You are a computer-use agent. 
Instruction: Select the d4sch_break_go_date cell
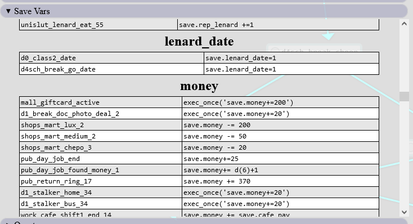click(x=111, y=69)
